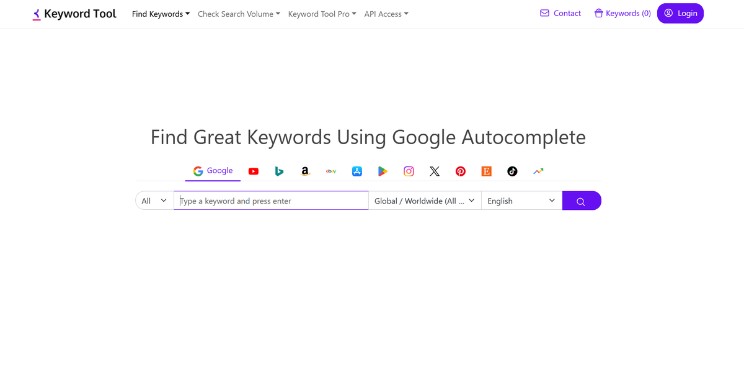Select the App Store keyword icon
Viewport: 744px width, 380px height.
point(357,171)
